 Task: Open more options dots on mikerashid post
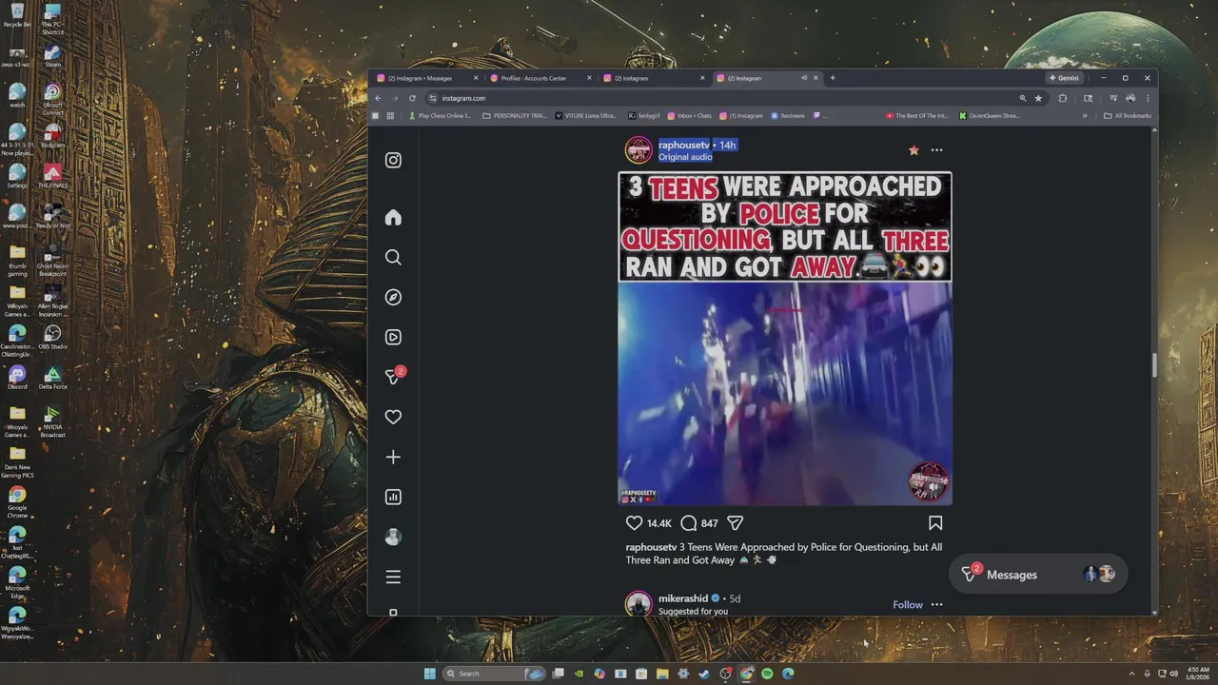[936, 605]
